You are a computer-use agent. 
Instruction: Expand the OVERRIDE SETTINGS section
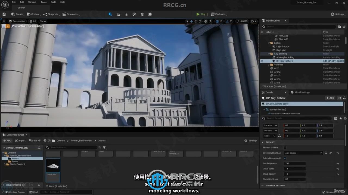(263, 186)
